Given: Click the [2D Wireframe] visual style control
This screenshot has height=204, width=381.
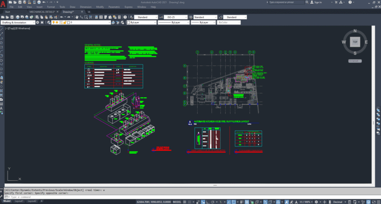Looking at the screenshot, I should click(22, 28).
